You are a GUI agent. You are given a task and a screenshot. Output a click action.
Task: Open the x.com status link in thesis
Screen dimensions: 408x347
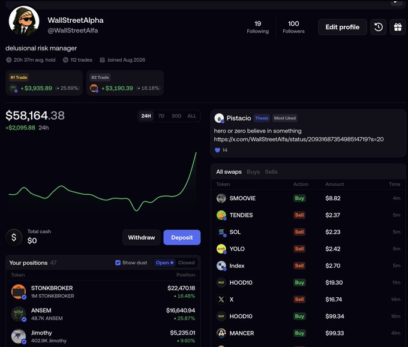(x=299, y=139)
